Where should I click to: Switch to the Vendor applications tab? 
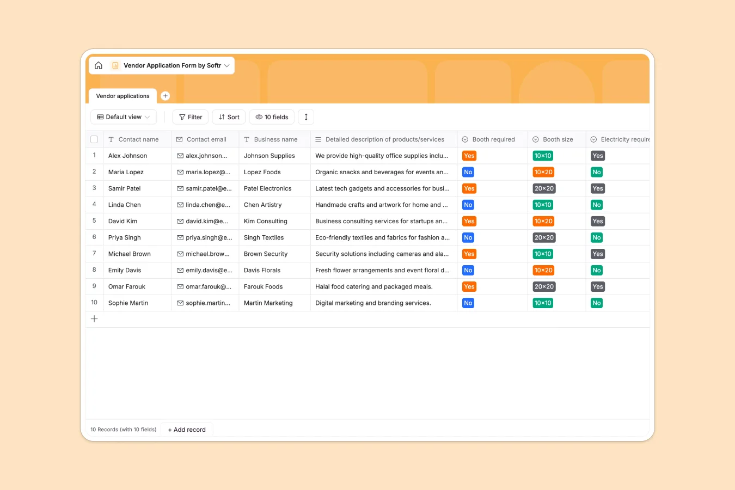(x=122, y=96)
